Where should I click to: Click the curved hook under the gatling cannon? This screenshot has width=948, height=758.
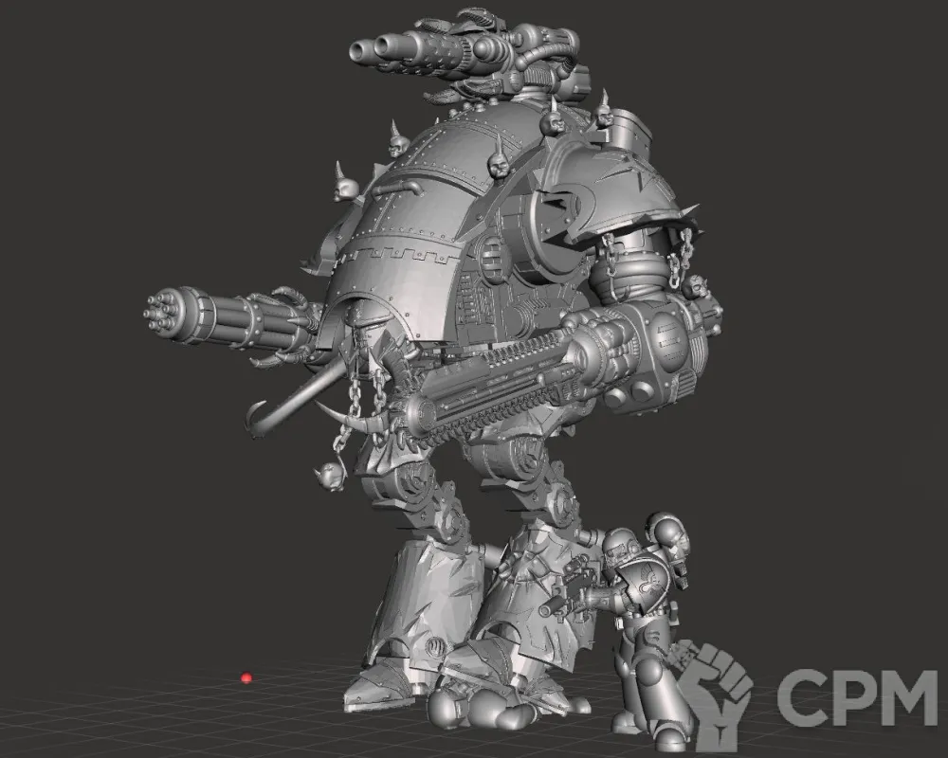pos(284,398)
